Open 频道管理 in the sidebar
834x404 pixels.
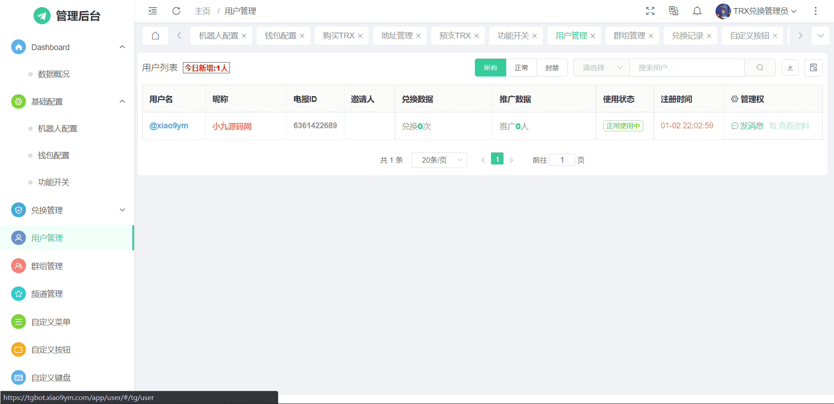[x=47, y=294]
